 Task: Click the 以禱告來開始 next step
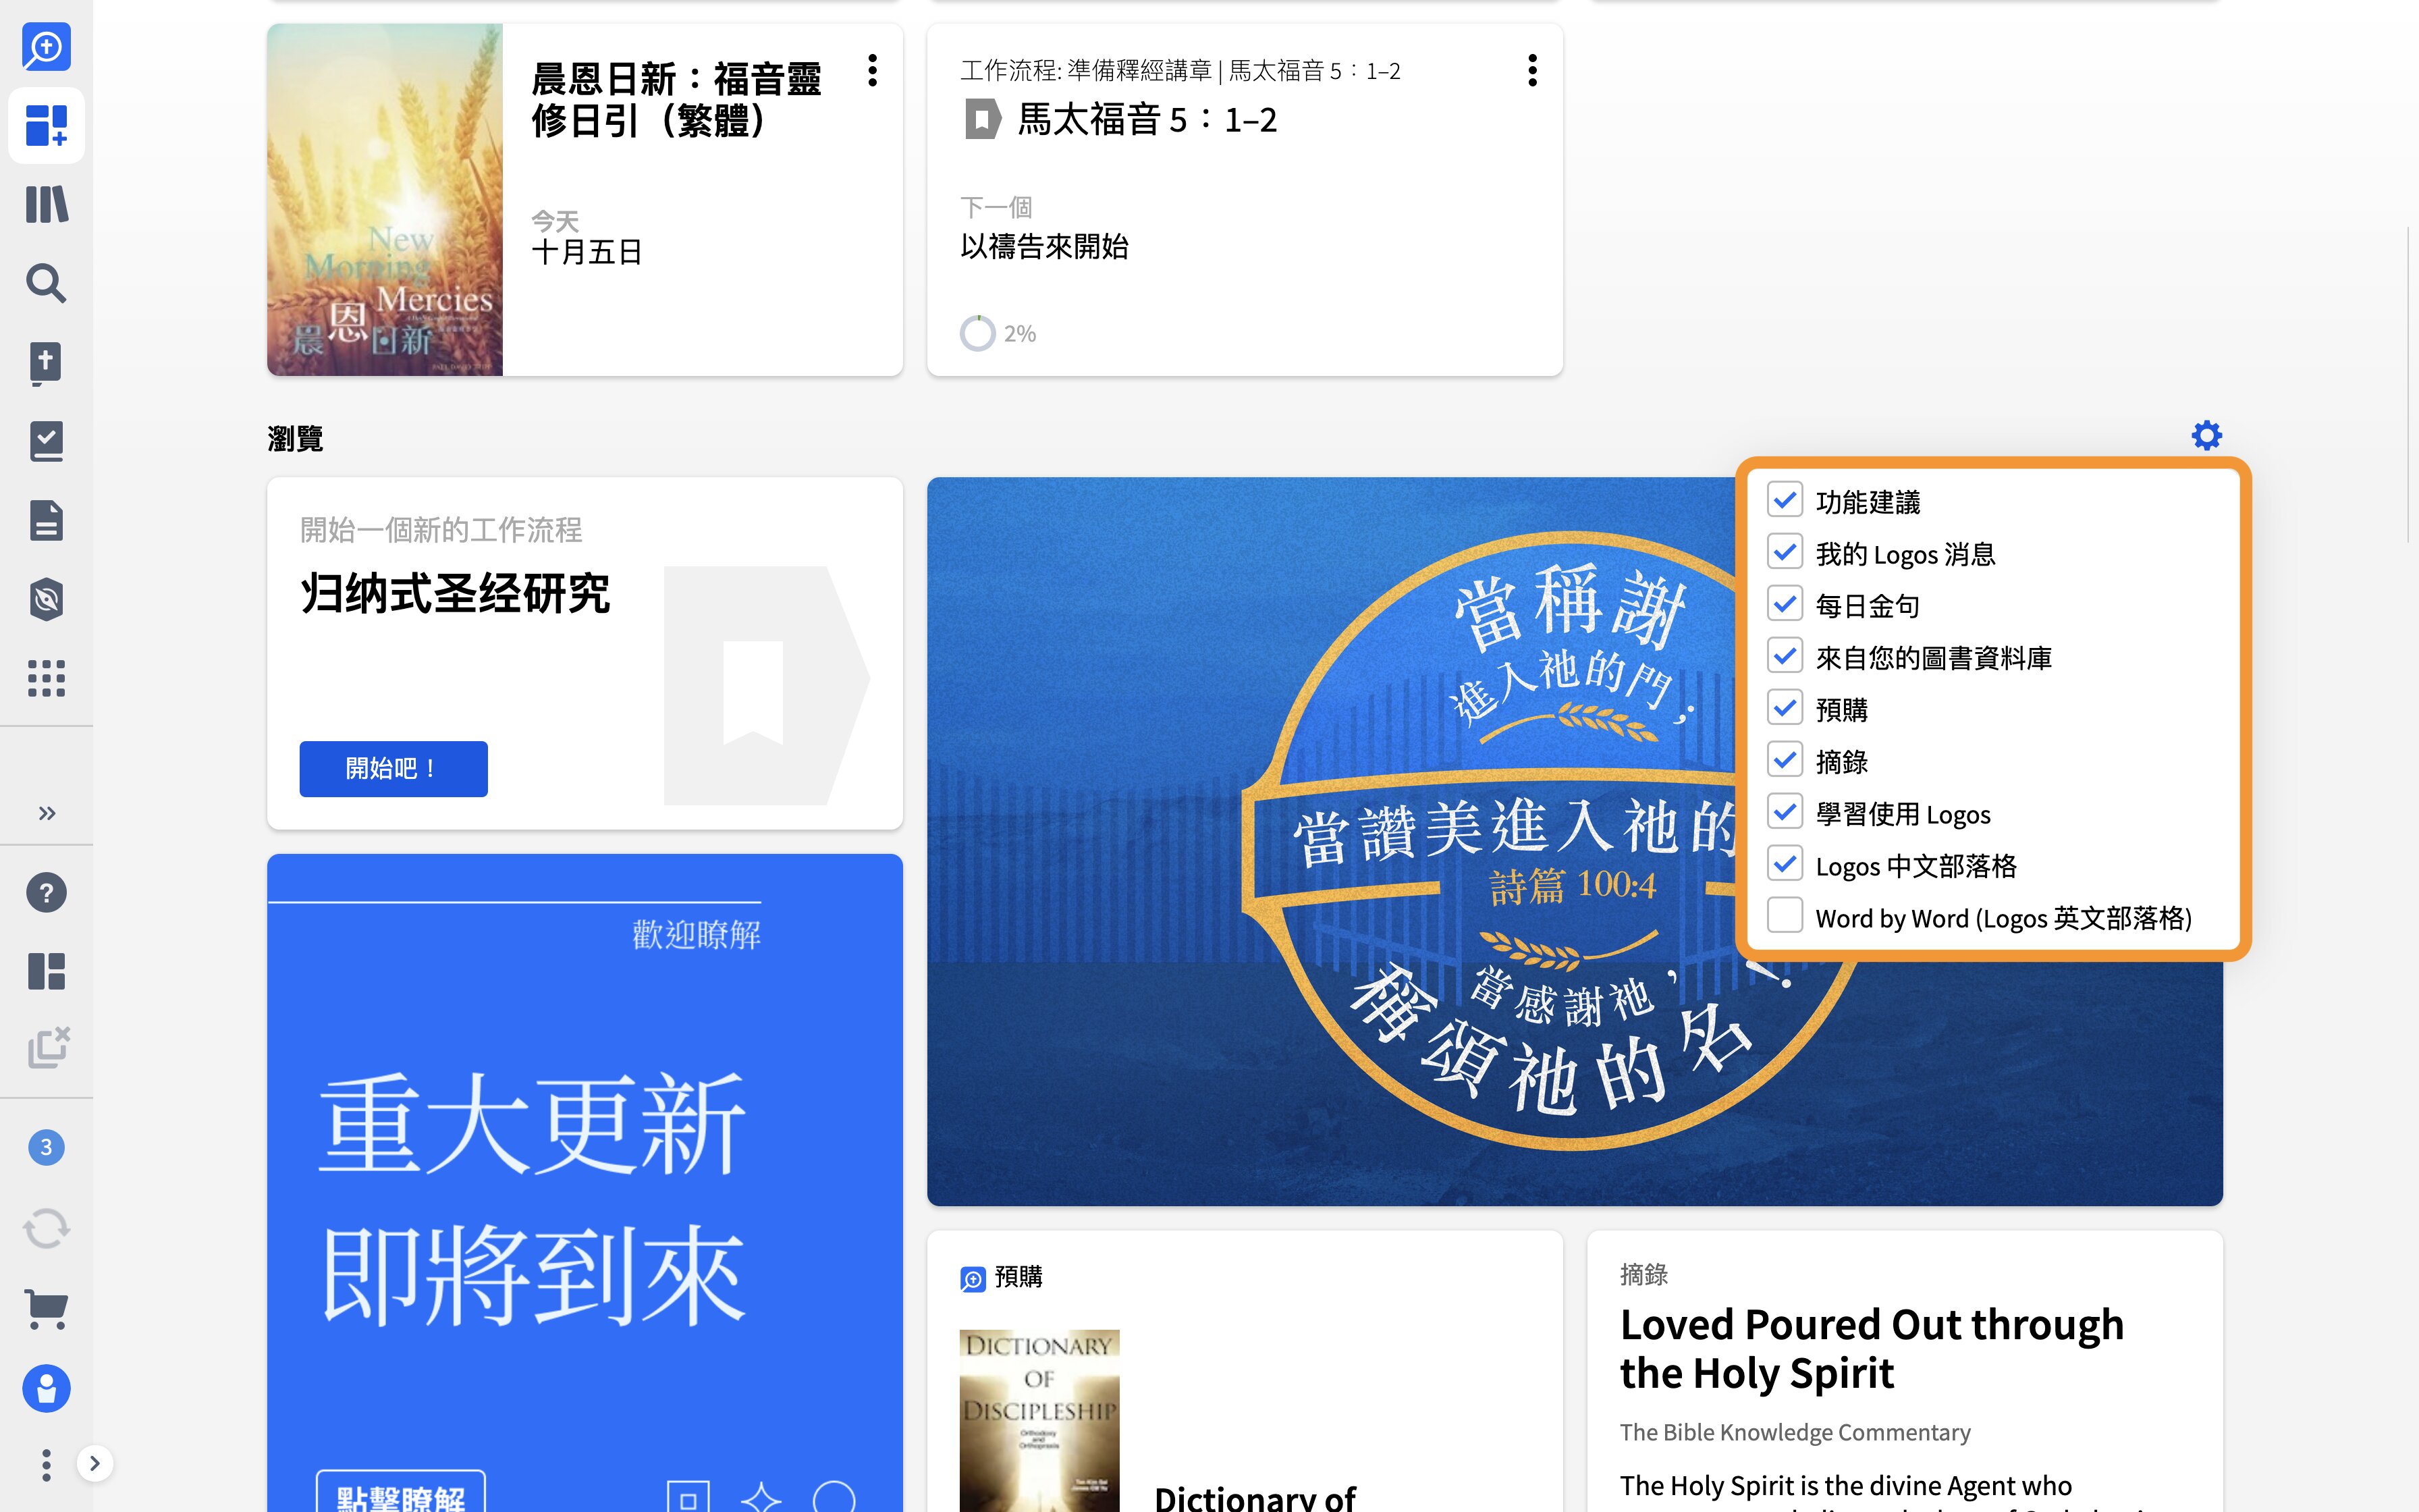coord(1043,246)
